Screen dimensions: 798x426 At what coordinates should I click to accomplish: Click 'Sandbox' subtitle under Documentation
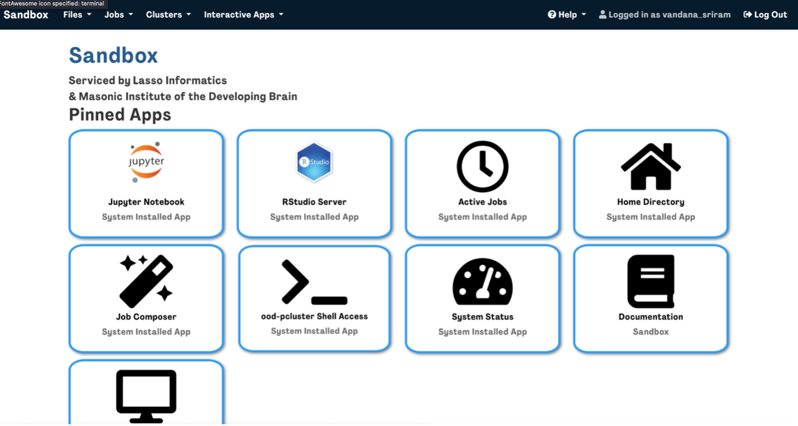pyautogui.click(x=651, y=332)
